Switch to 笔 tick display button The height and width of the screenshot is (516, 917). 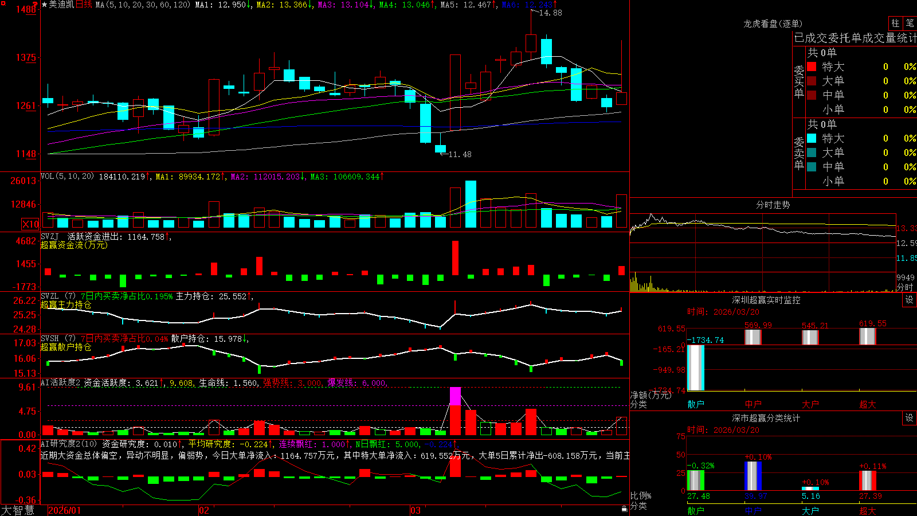click(910, 23)
